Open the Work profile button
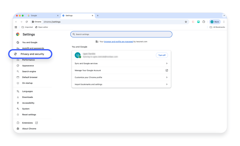 tap(215, 22)
